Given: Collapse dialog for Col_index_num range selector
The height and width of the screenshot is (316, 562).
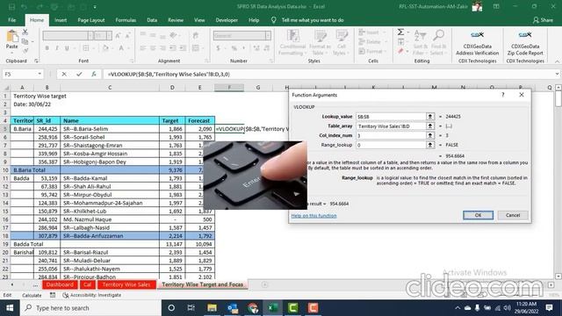Looking at the screenshot, I should point(430,135).
